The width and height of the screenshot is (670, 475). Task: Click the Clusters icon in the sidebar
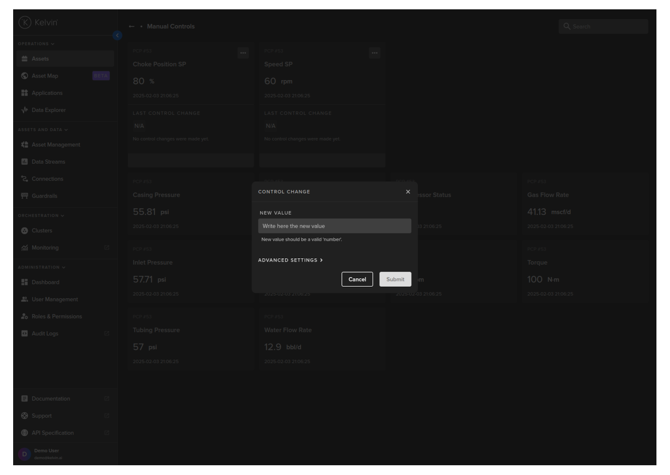click(x=25, y=231)
